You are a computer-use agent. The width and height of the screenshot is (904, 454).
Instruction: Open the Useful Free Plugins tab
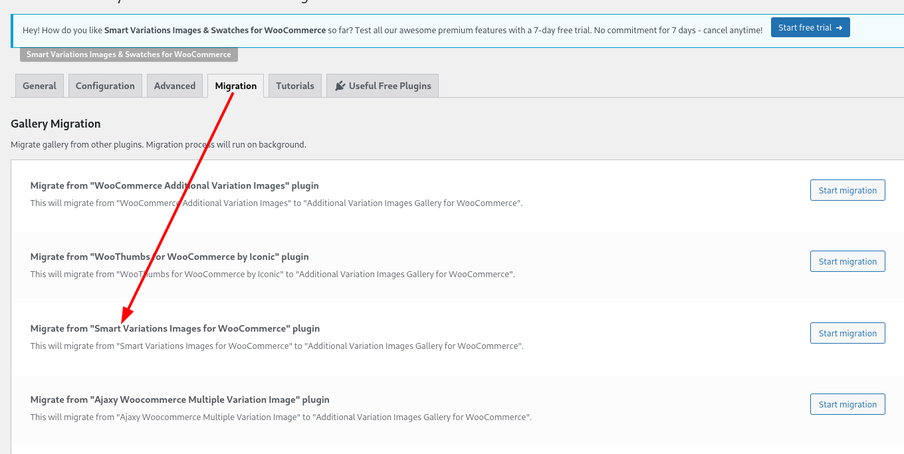point(382,86)
